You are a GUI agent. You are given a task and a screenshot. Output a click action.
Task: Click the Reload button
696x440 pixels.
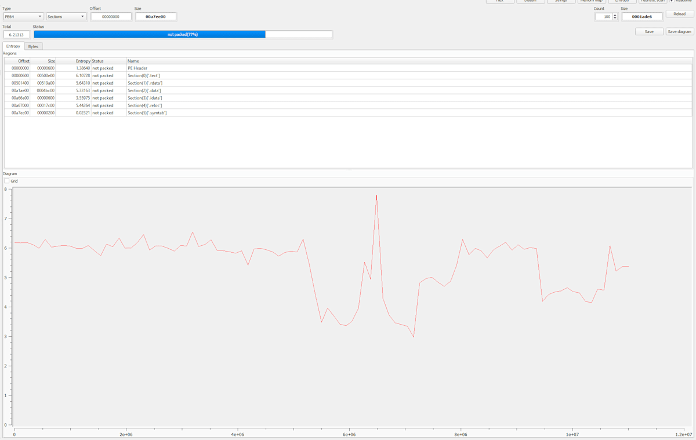tap(679, 14)
